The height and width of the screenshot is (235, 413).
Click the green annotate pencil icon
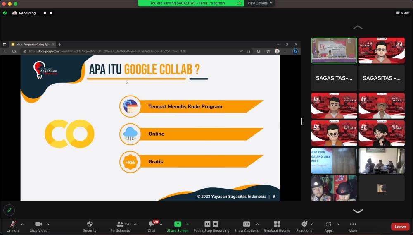point(9,210)
